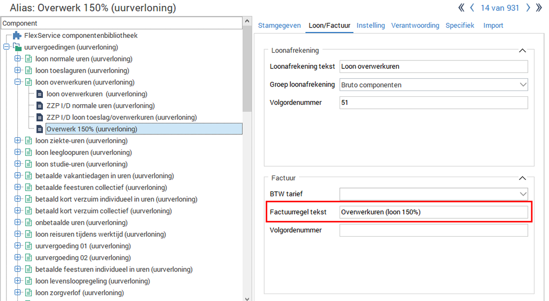Open the Verantwoording tab
This screenshot has width=549, height=301.
pos(415,25)
